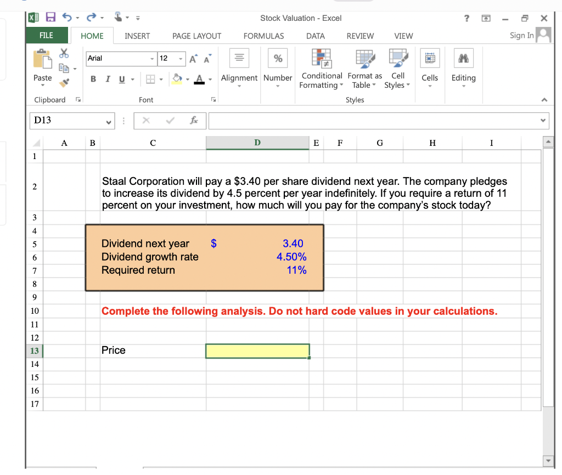The width and height of the screenshot is (562, 475).
Task: Select the Format Painter icon
Action: tap(63, 82)
